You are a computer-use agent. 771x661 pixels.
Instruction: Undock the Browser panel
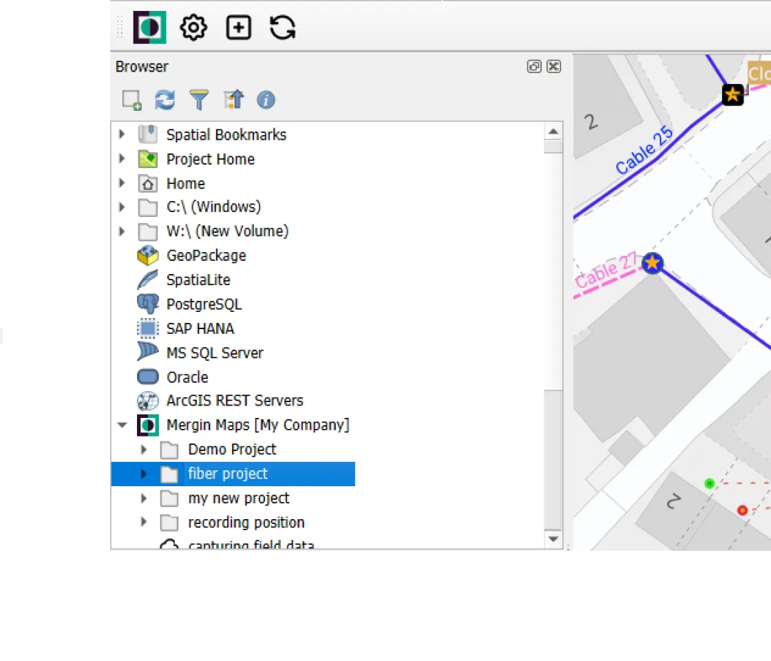coord(535,67)
